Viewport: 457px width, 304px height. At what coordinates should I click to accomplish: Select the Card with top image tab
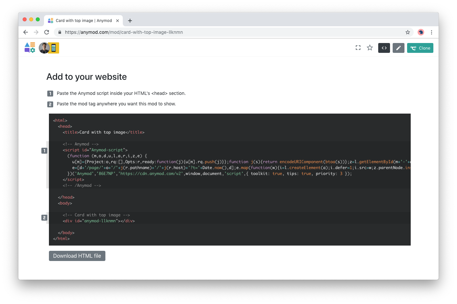(84, 21)
